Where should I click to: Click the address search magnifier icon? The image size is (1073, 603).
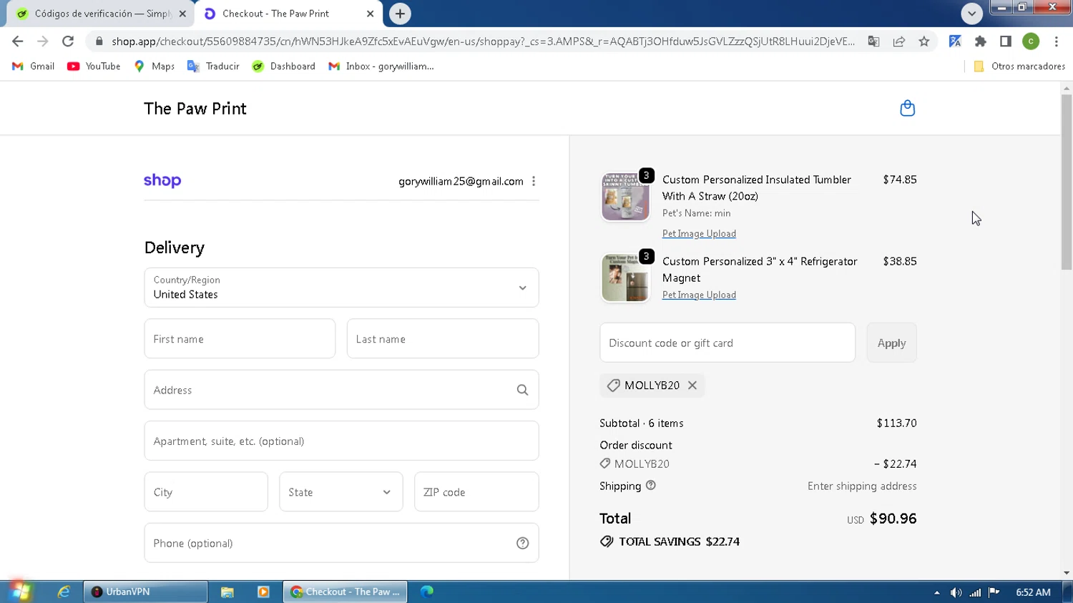[522, 390]
